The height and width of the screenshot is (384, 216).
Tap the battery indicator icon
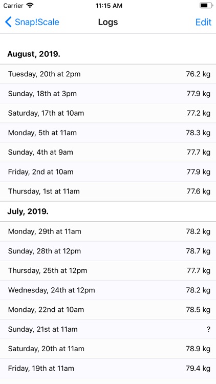206,6
